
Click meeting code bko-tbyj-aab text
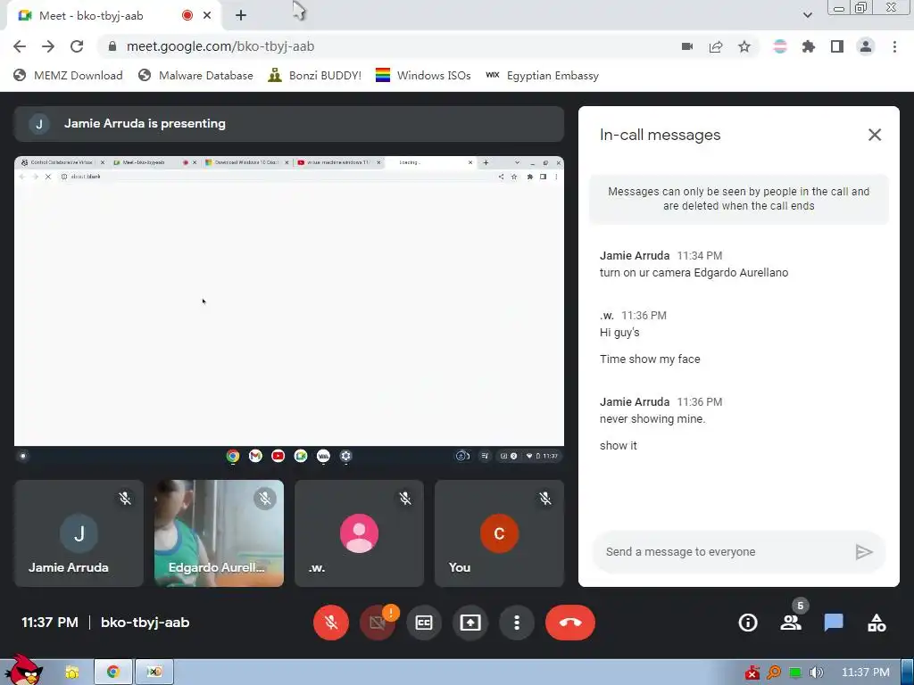pos(145,623)
